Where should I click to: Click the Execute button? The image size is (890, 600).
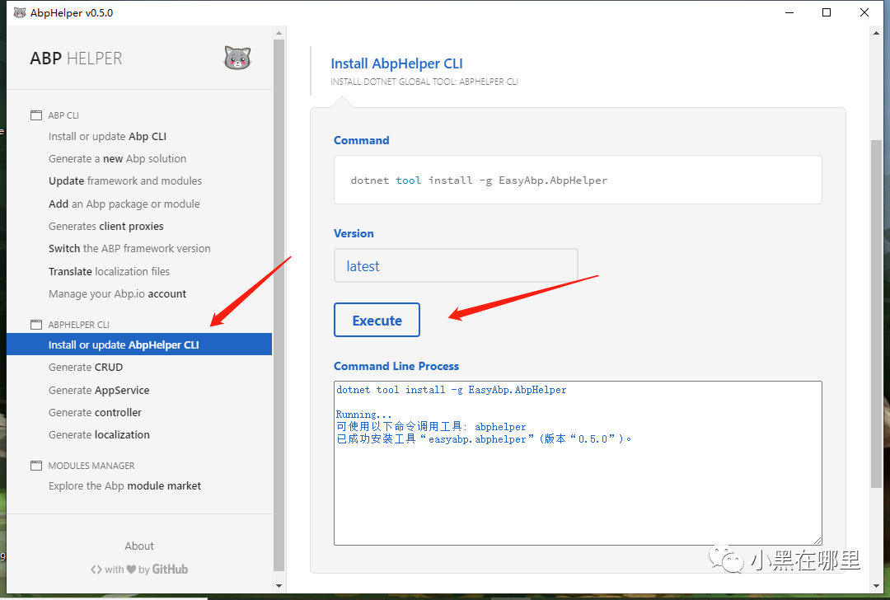[x=377, y=320]
